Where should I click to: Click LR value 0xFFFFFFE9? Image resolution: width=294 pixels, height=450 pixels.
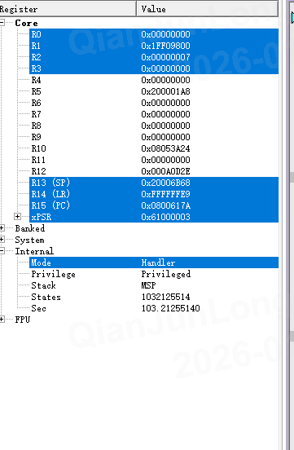click(x=165, y=194)
